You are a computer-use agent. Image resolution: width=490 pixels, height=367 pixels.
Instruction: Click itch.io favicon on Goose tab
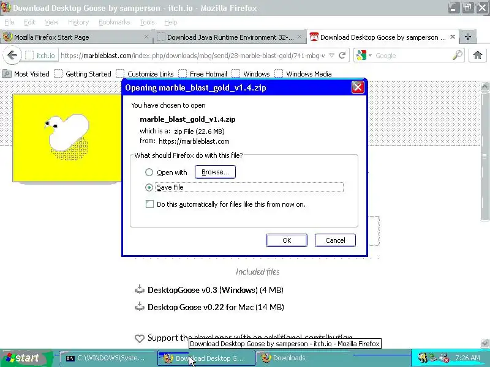[x=314, y=37]
